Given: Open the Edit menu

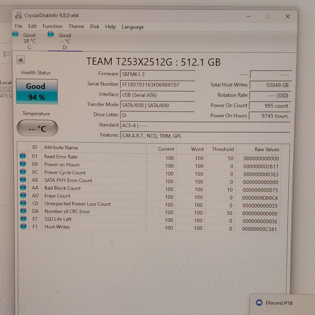Looking at the screenshot, I should pyautogui.click(x=33, y=26).
